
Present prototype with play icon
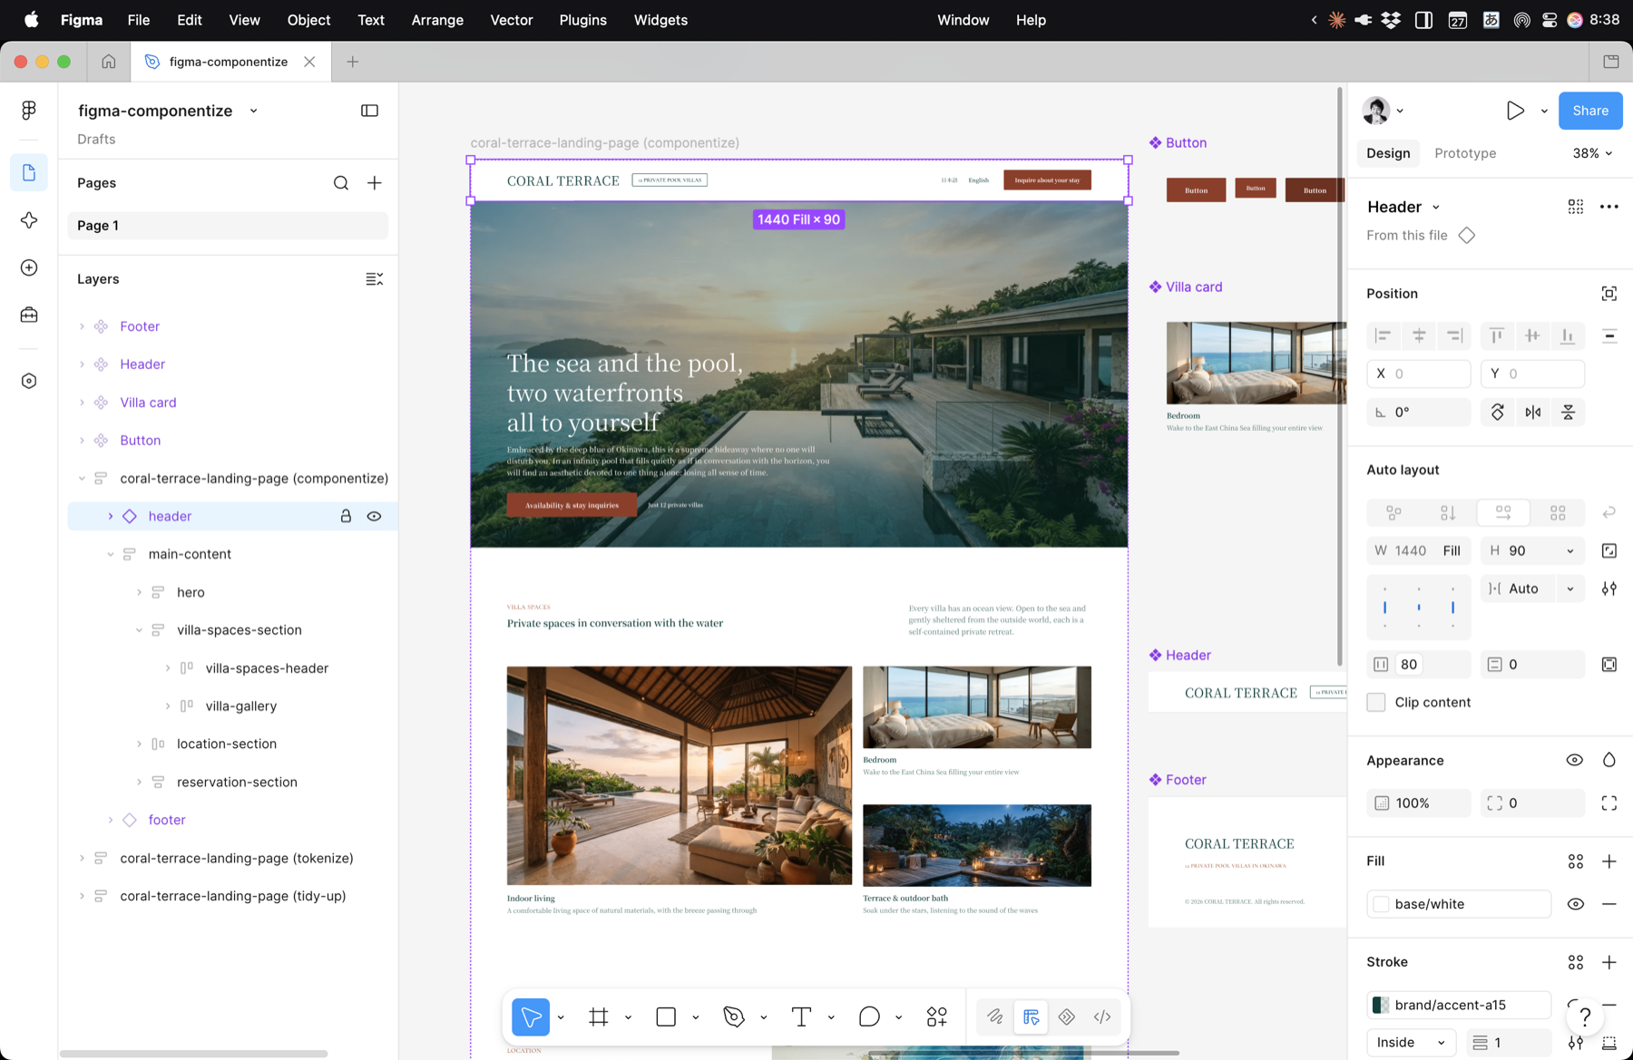[1515, 111]
